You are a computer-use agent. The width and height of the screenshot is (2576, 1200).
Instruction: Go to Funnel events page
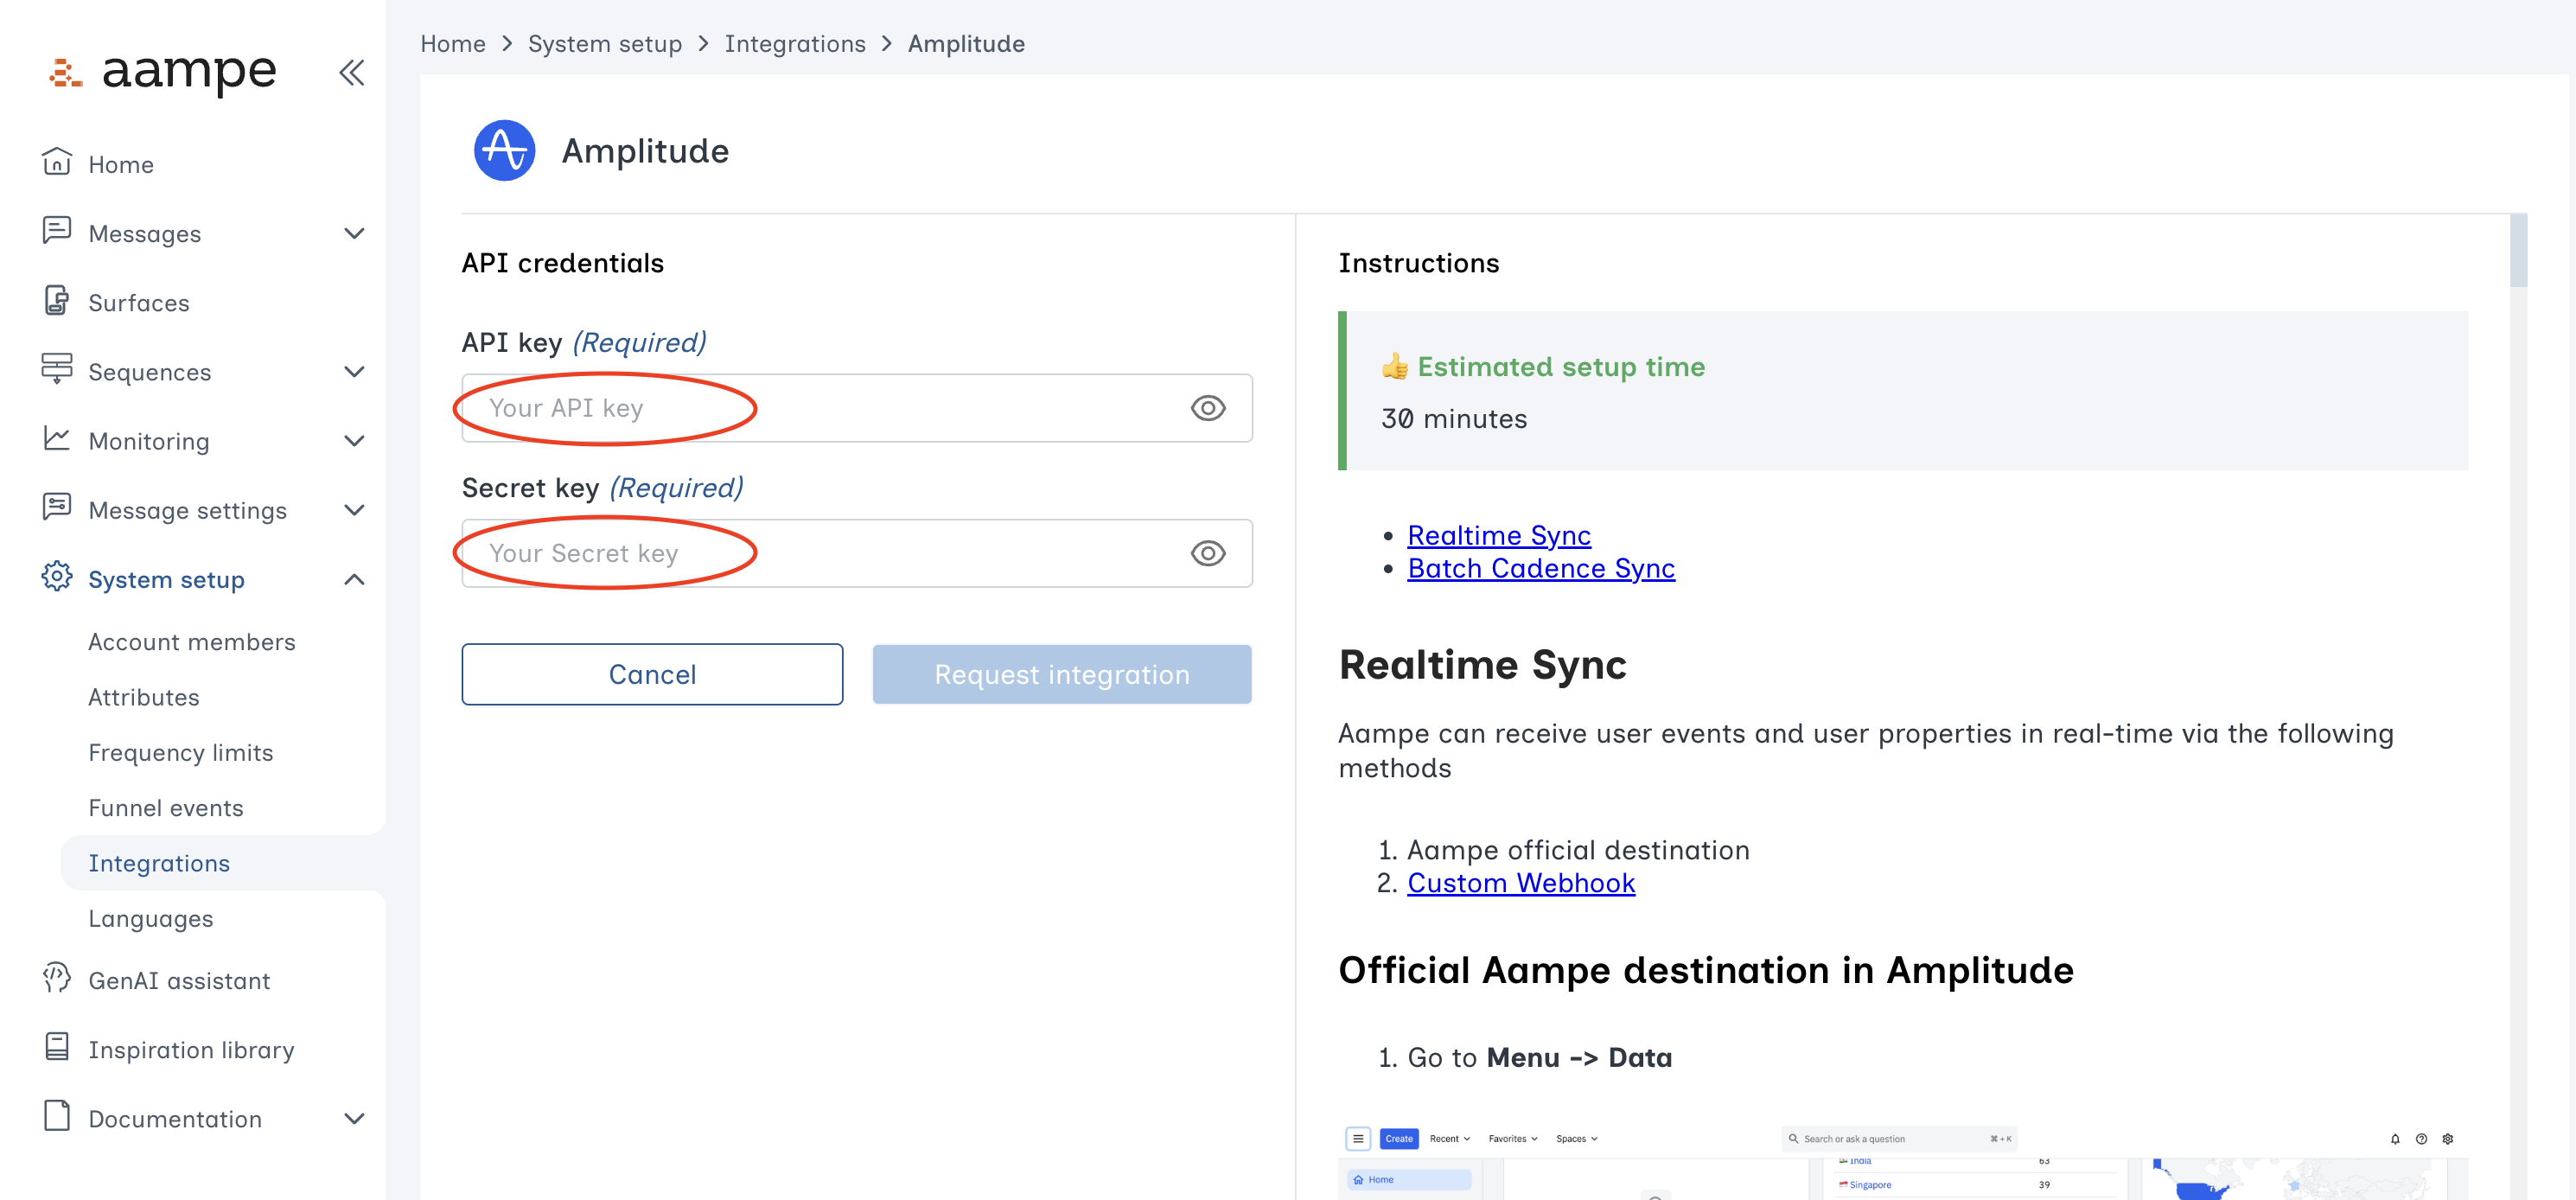click(x=166, y=808)
